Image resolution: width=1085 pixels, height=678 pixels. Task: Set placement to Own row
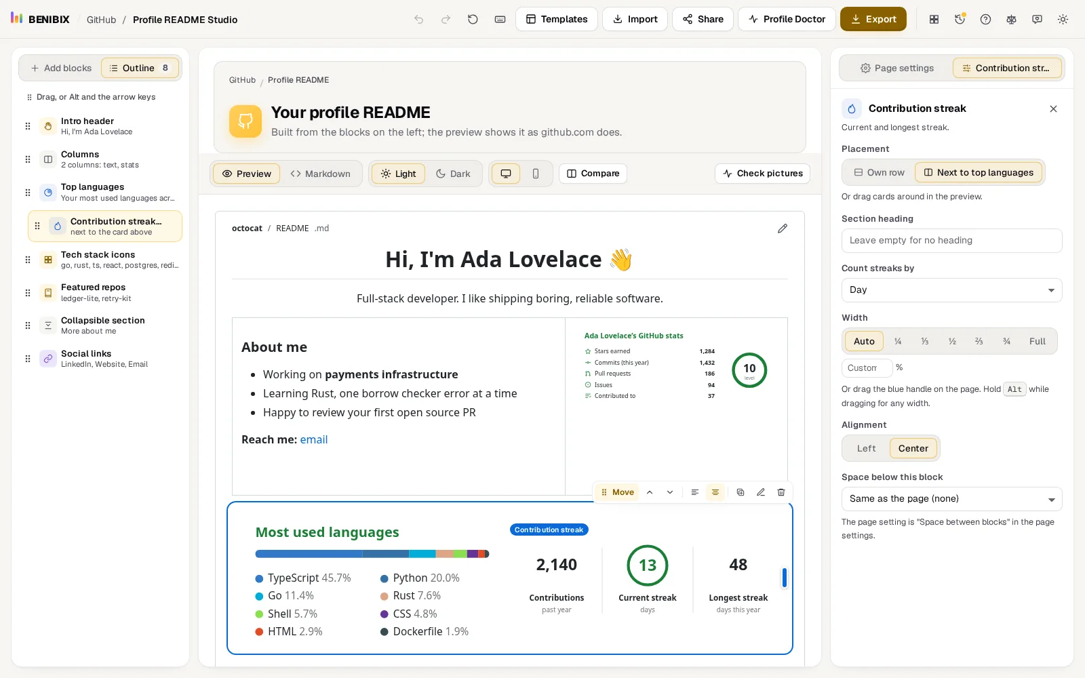879,173
